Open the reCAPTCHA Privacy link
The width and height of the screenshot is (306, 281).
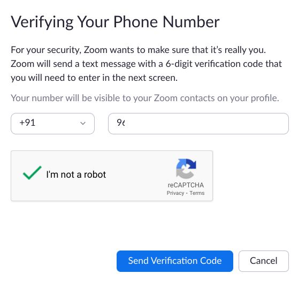tap(175, 193)
